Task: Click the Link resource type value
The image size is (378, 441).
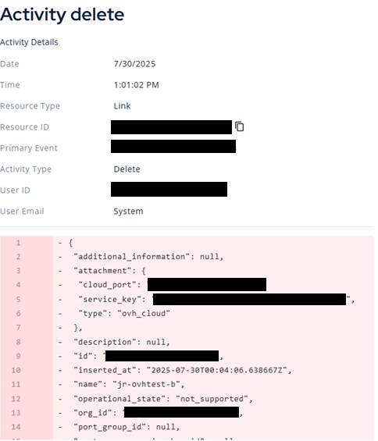Action: coord(122,106)
